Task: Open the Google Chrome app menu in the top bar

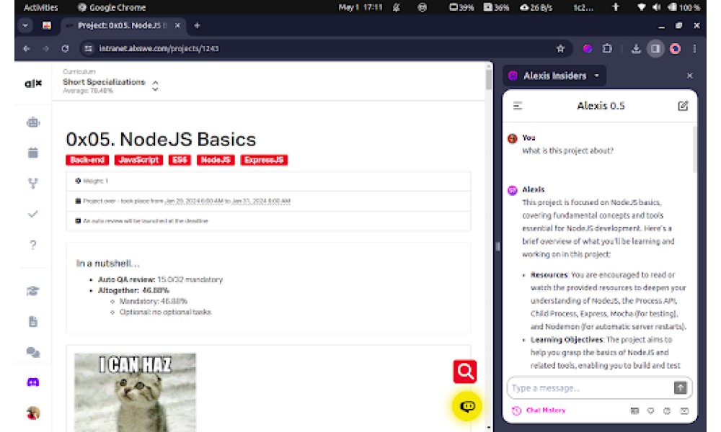Action: 112,7
